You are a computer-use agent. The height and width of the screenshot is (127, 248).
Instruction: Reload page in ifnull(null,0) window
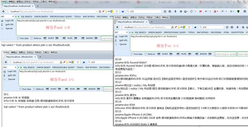click(78, 62)
